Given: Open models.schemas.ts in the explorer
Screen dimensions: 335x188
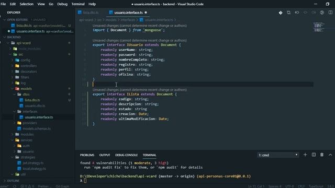Looking at the screenshot, I should (37, 128).
